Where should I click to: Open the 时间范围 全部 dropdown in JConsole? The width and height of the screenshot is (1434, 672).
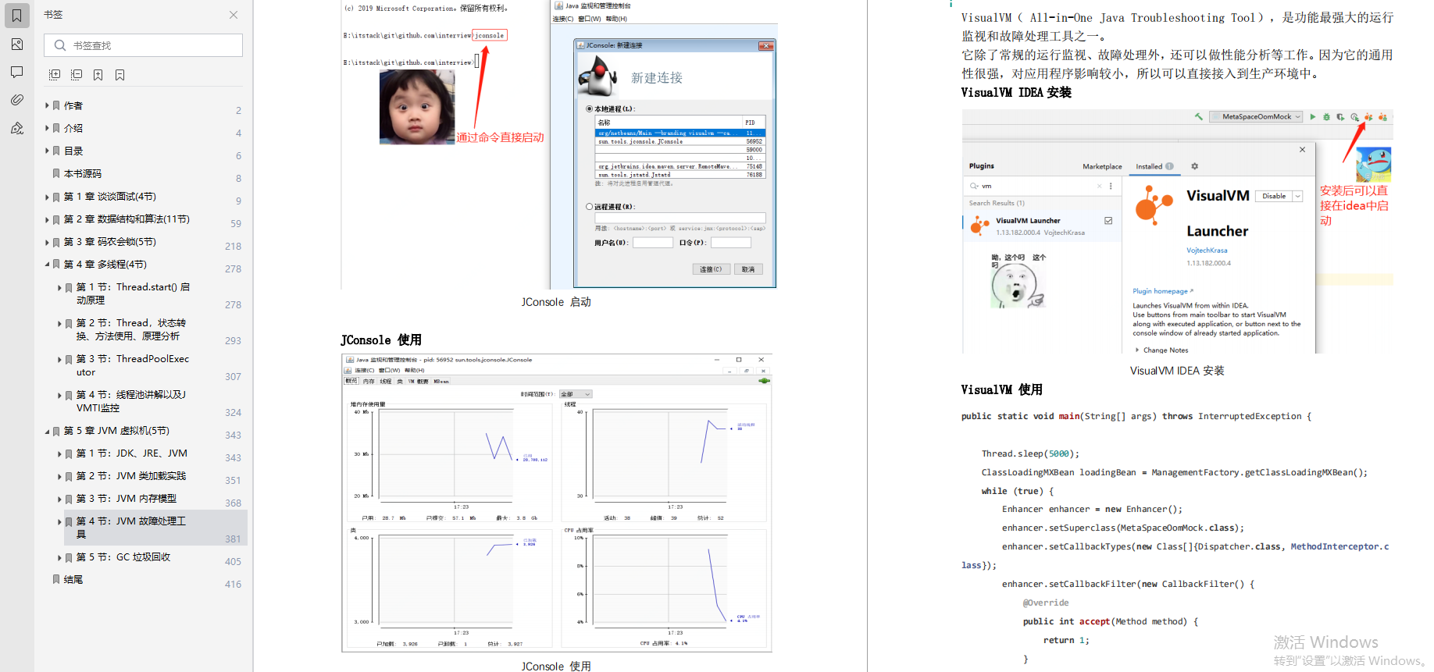click(x=576, y=394)
